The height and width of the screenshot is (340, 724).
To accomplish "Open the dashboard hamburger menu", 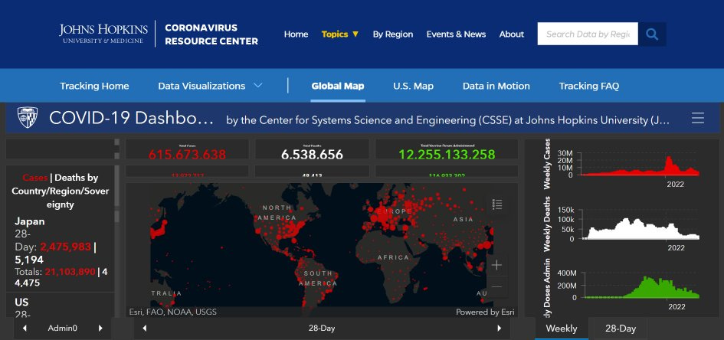I will click(698, 118).
